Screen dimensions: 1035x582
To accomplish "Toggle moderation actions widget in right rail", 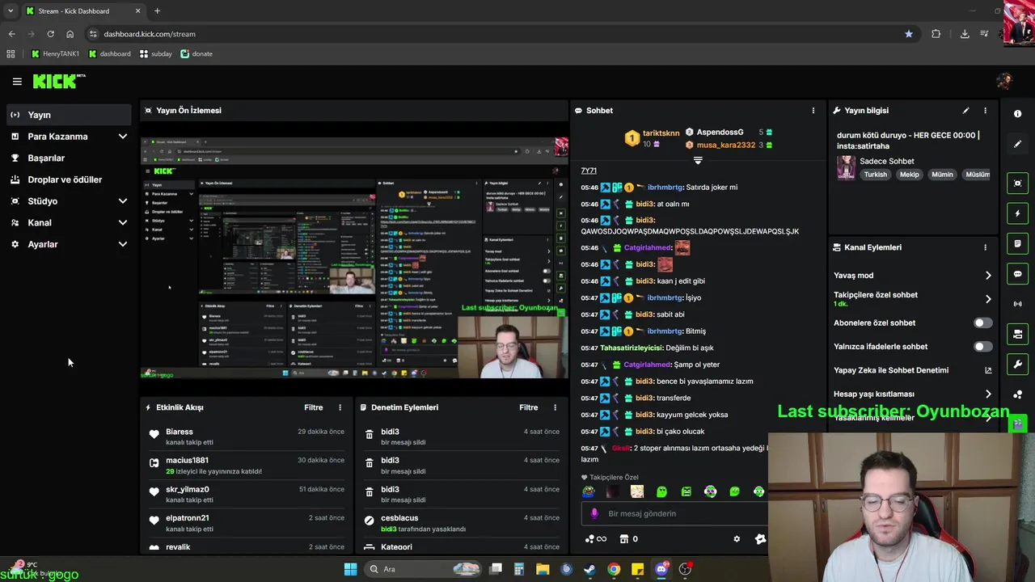I will 1017,243.
